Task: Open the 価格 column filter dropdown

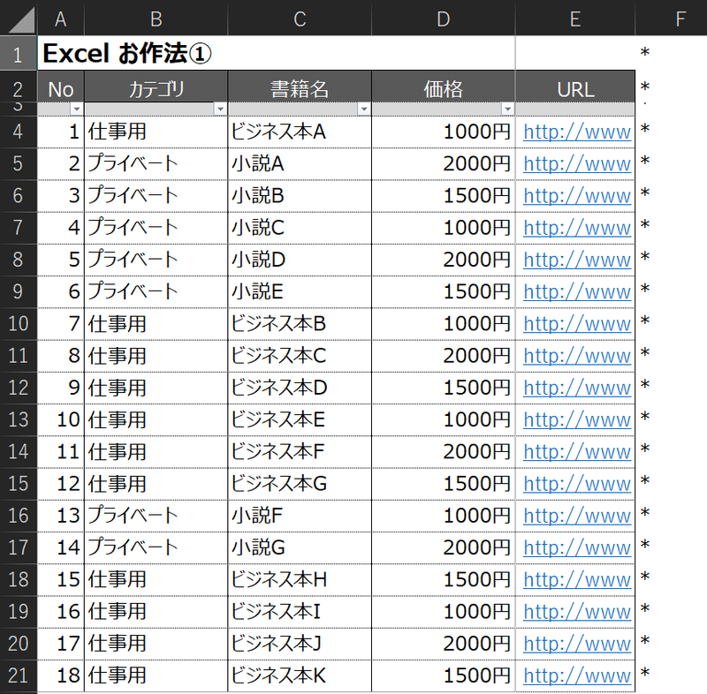Action: pyautogui.click(x=507, y=109)
